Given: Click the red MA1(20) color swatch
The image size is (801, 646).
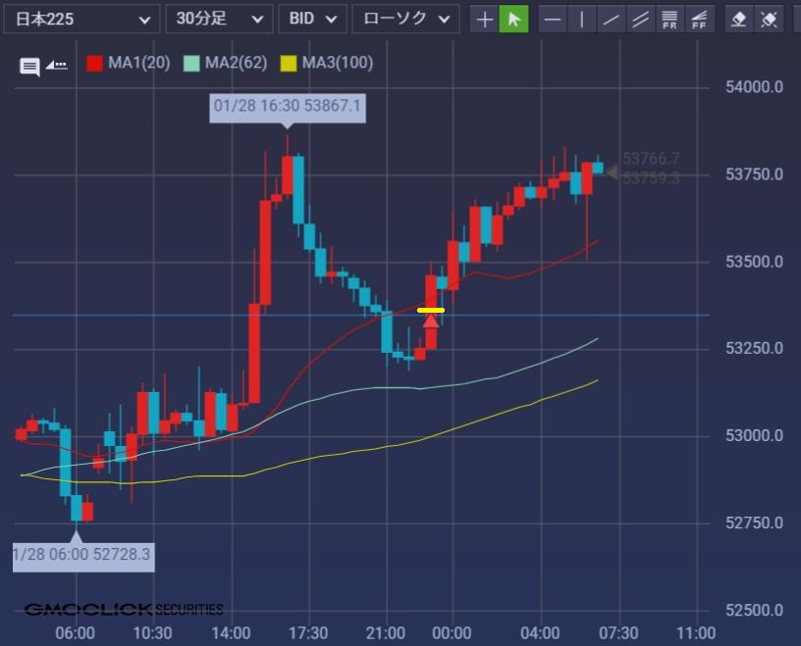Looking at the screenshot, I should pyautogui.click(x=95, y=64).
